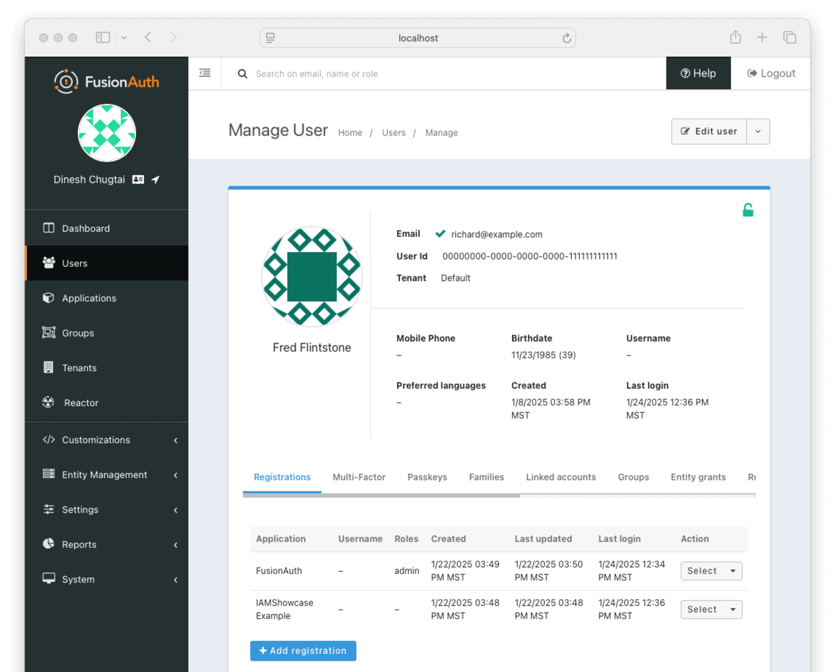835x672 pixels.
Task: Click the Last login column header
Action: click(619, 539)
